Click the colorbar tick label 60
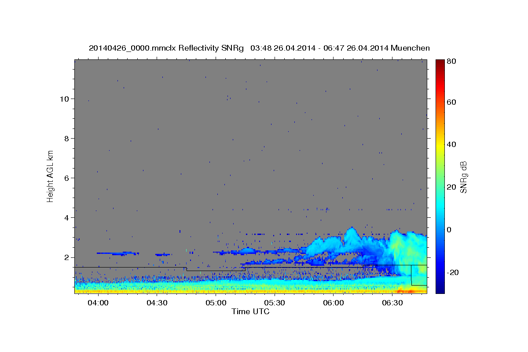 pyautogui.click(x=451, y=102)
